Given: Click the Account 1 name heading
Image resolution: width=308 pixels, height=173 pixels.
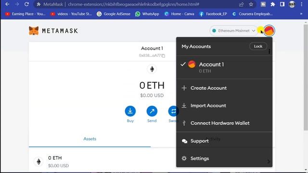Looking at the screenshot, I should click(152, 48).
